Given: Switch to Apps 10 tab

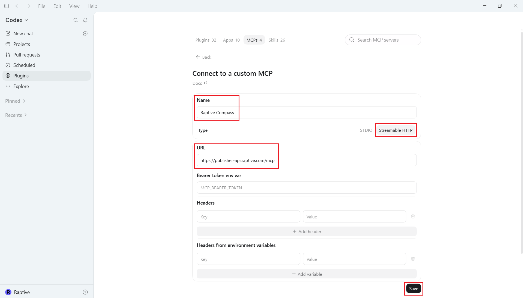Looking at the screenshot, I should pos(231,40).
